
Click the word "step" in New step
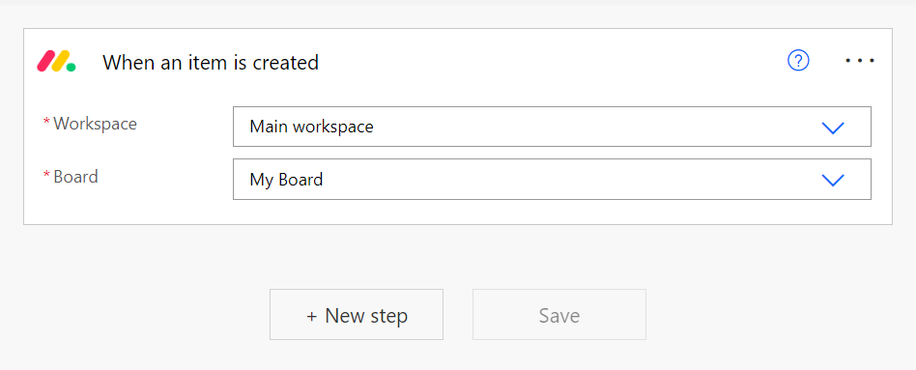[x=387, y=317]
